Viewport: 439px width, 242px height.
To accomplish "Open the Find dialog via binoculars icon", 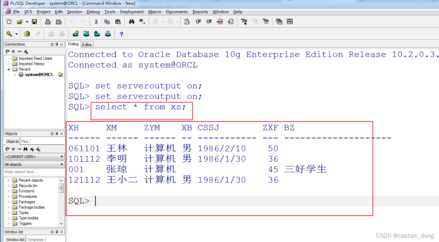I will (x=131, y=21).
